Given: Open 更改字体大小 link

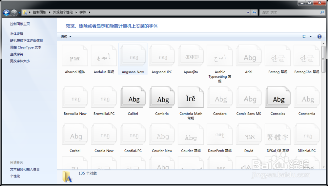Looking at the screenshot, I should click(x=20, y=61).
